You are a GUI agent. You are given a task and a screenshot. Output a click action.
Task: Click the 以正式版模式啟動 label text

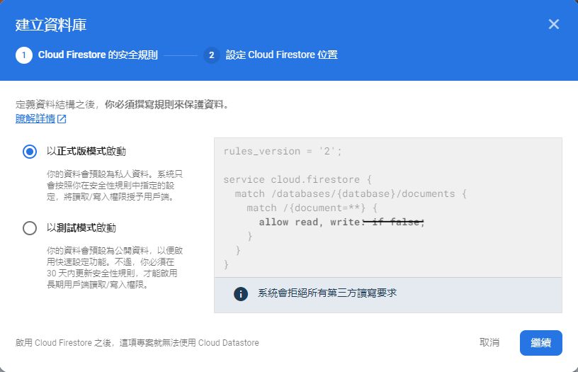(86, 151)
